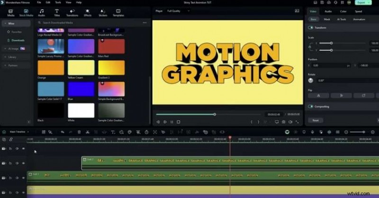The height and width of the screenshot is (198, 379).
Task: Open the Tools menu
Action: 58,2
